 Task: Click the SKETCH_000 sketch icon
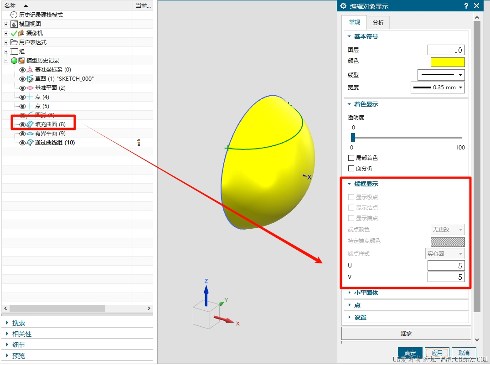click(30, 79)
